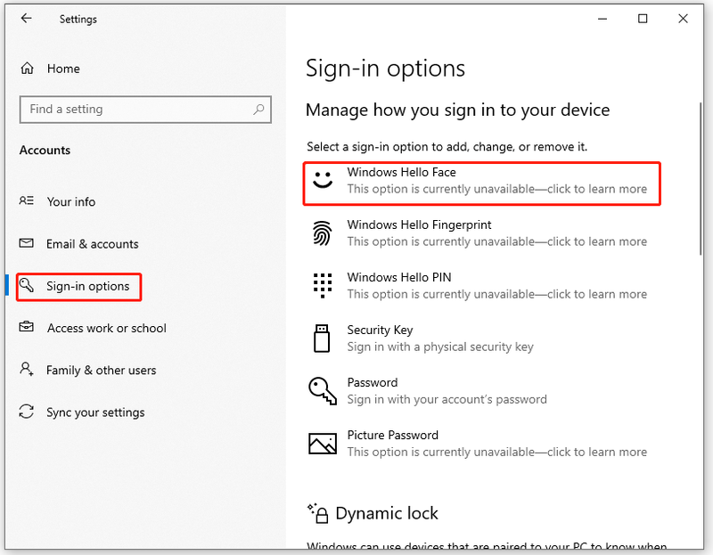713x555 pixels.
Task: Click "Sign in with your account's password" text
Action: [447, 399]
